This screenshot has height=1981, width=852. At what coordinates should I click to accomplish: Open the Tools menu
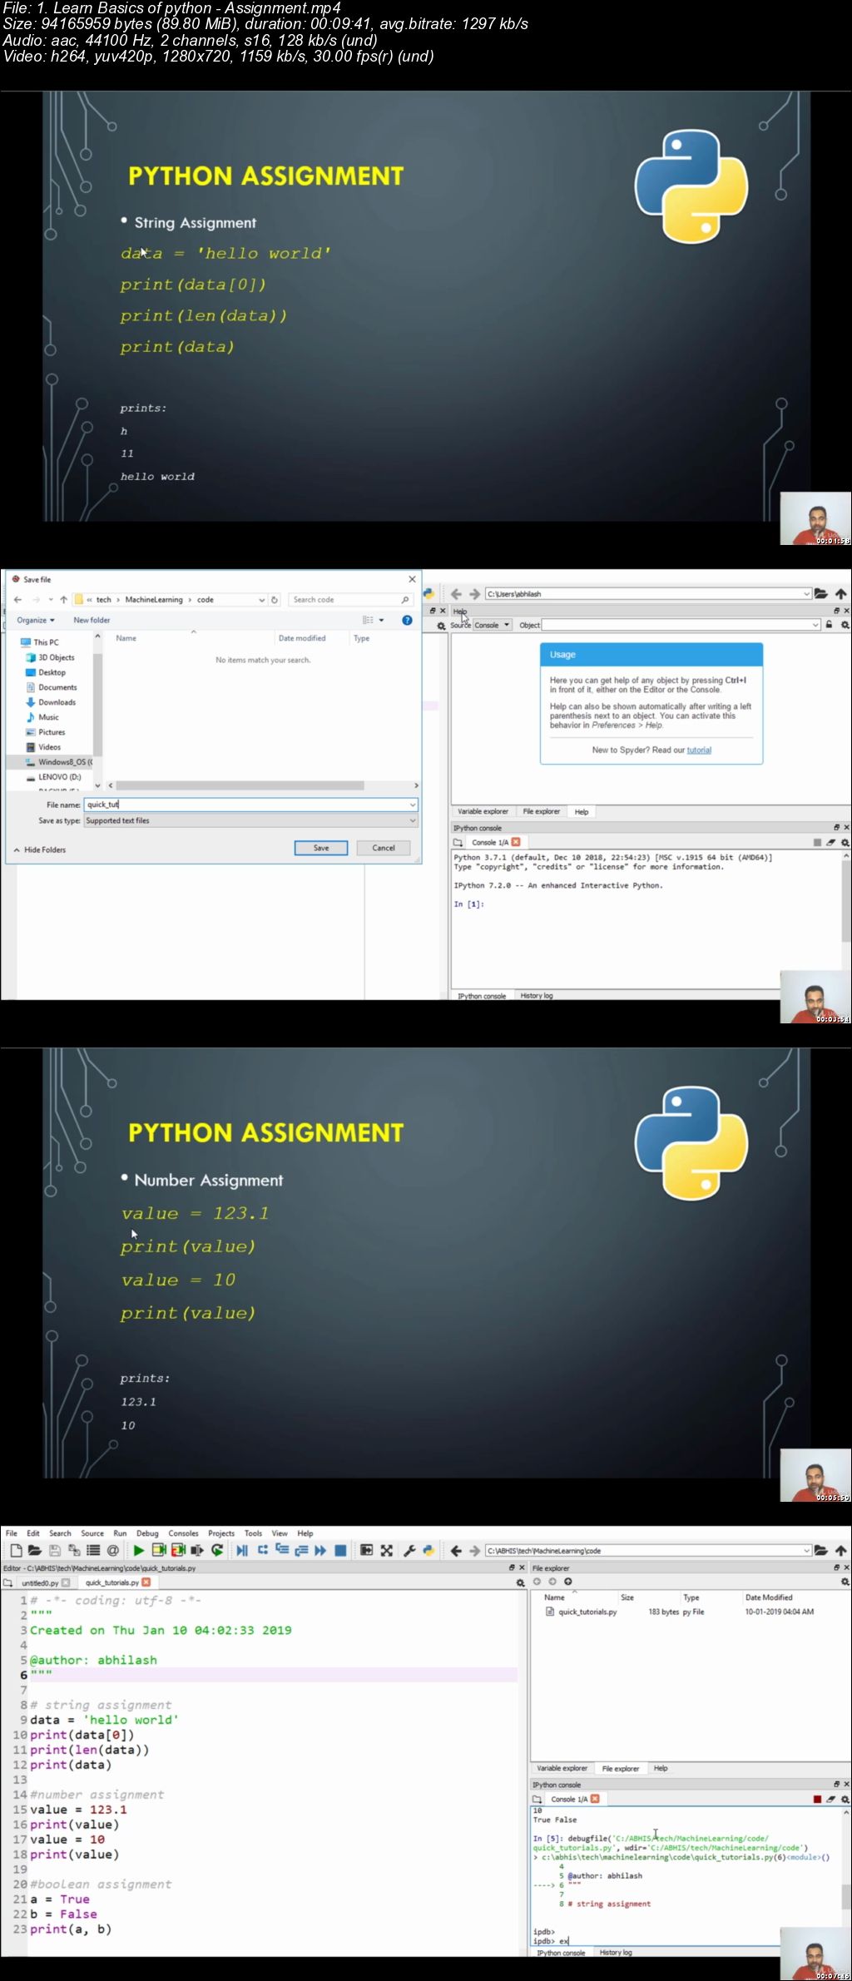[254, 1533]
